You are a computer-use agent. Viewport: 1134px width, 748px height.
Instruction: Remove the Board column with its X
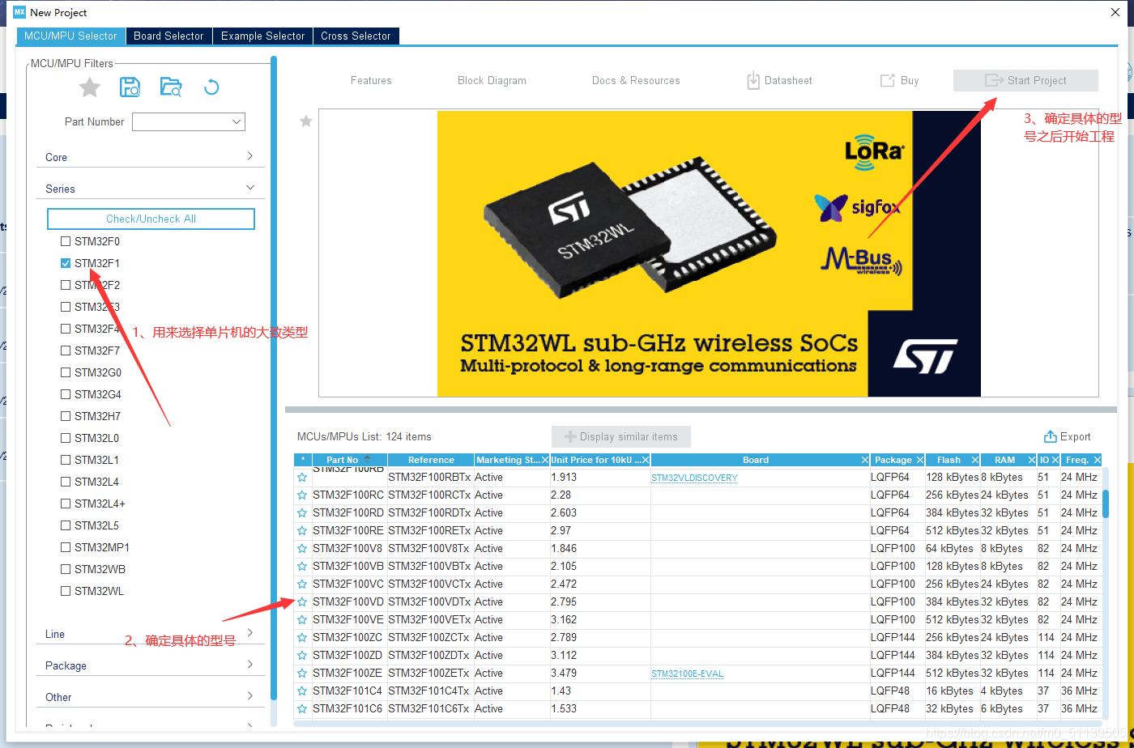pos(864,460)
